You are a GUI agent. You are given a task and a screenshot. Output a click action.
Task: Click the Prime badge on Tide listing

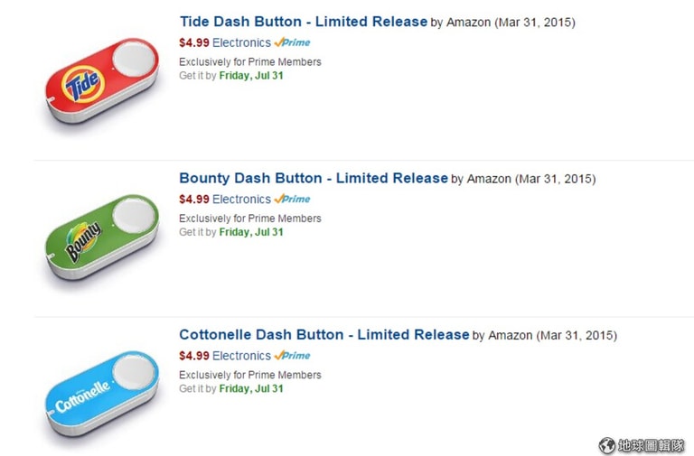pos(293,42)
